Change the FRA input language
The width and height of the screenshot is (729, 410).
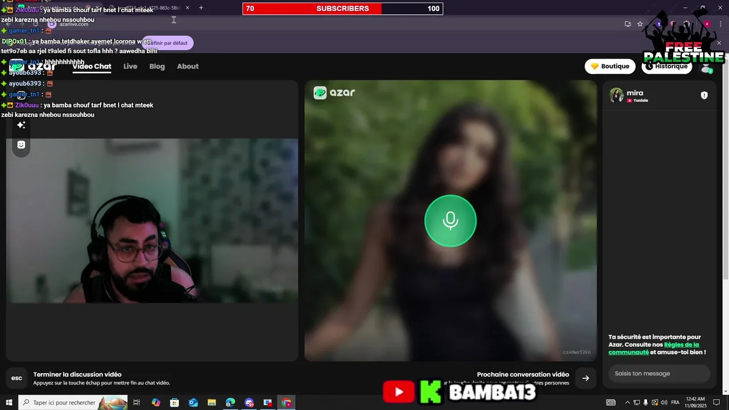pos(675,403)
